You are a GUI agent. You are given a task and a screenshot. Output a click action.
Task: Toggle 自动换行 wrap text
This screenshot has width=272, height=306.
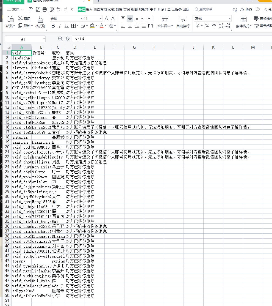[183, 22]
